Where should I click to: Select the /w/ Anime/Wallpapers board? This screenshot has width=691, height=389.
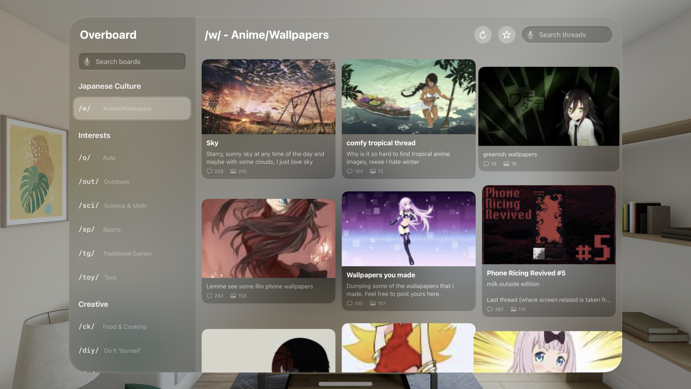132,108
